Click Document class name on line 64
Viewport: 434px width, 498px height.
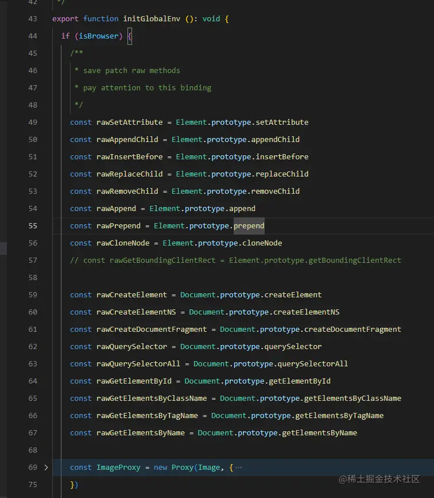tap(202, 381)
